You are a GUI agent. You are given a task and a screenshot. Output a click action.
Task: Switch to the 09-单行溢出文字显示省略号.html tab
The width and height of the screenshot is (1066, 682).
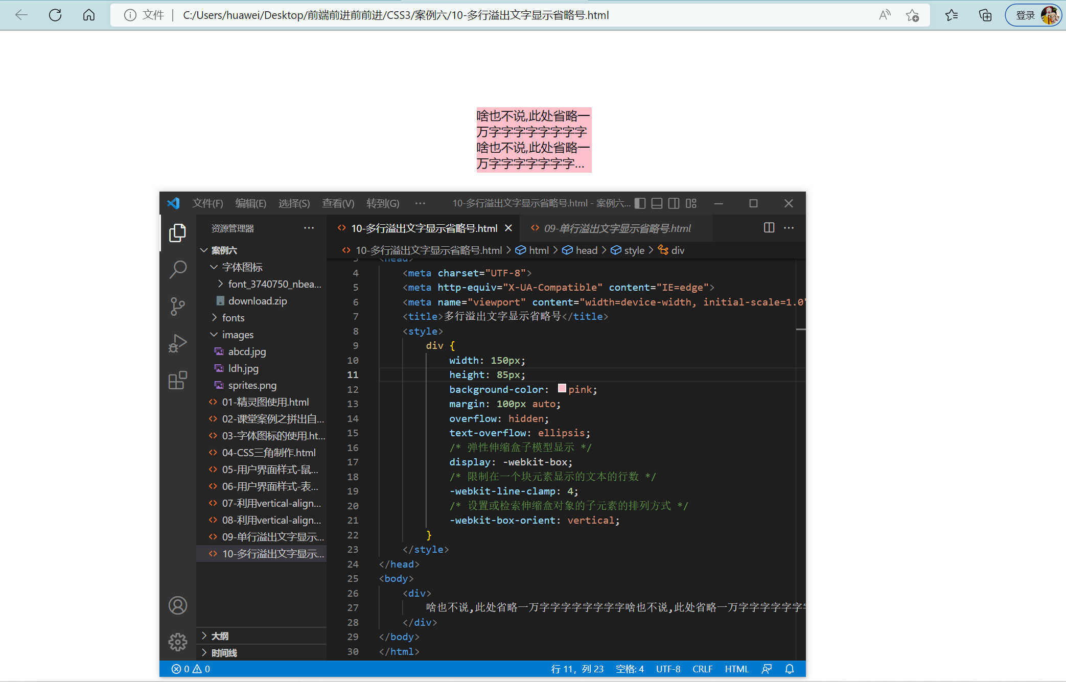click(x=617, y=228)
